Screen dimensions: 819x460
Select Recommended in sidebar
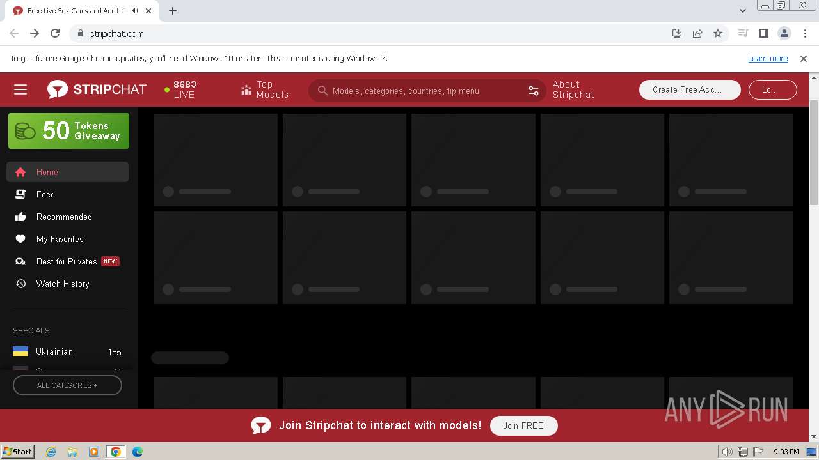pyautogui.click(x=67, y=217)
